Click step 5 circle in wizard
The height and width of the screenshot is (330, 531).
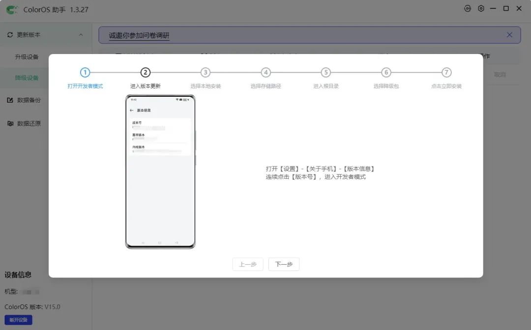pos(326,72)
